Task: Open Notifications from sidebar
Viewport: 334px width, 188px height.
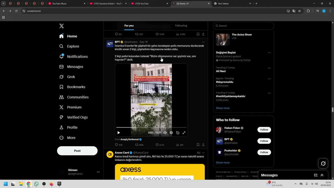Action: [x=74, y=56]
